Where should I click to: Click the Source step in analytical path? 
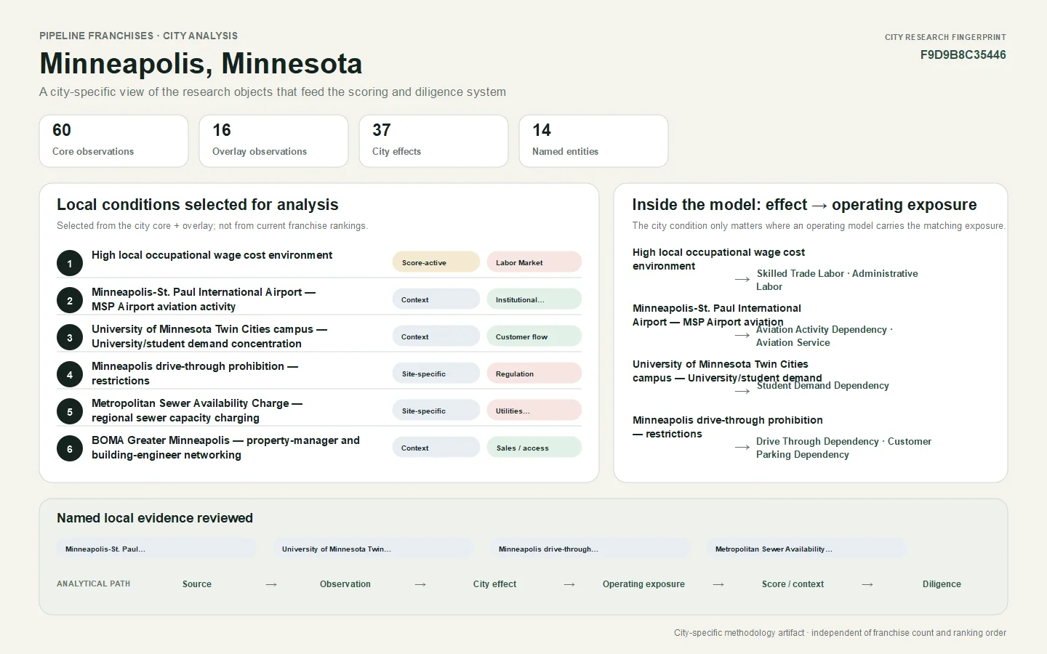tap(197, 584)
